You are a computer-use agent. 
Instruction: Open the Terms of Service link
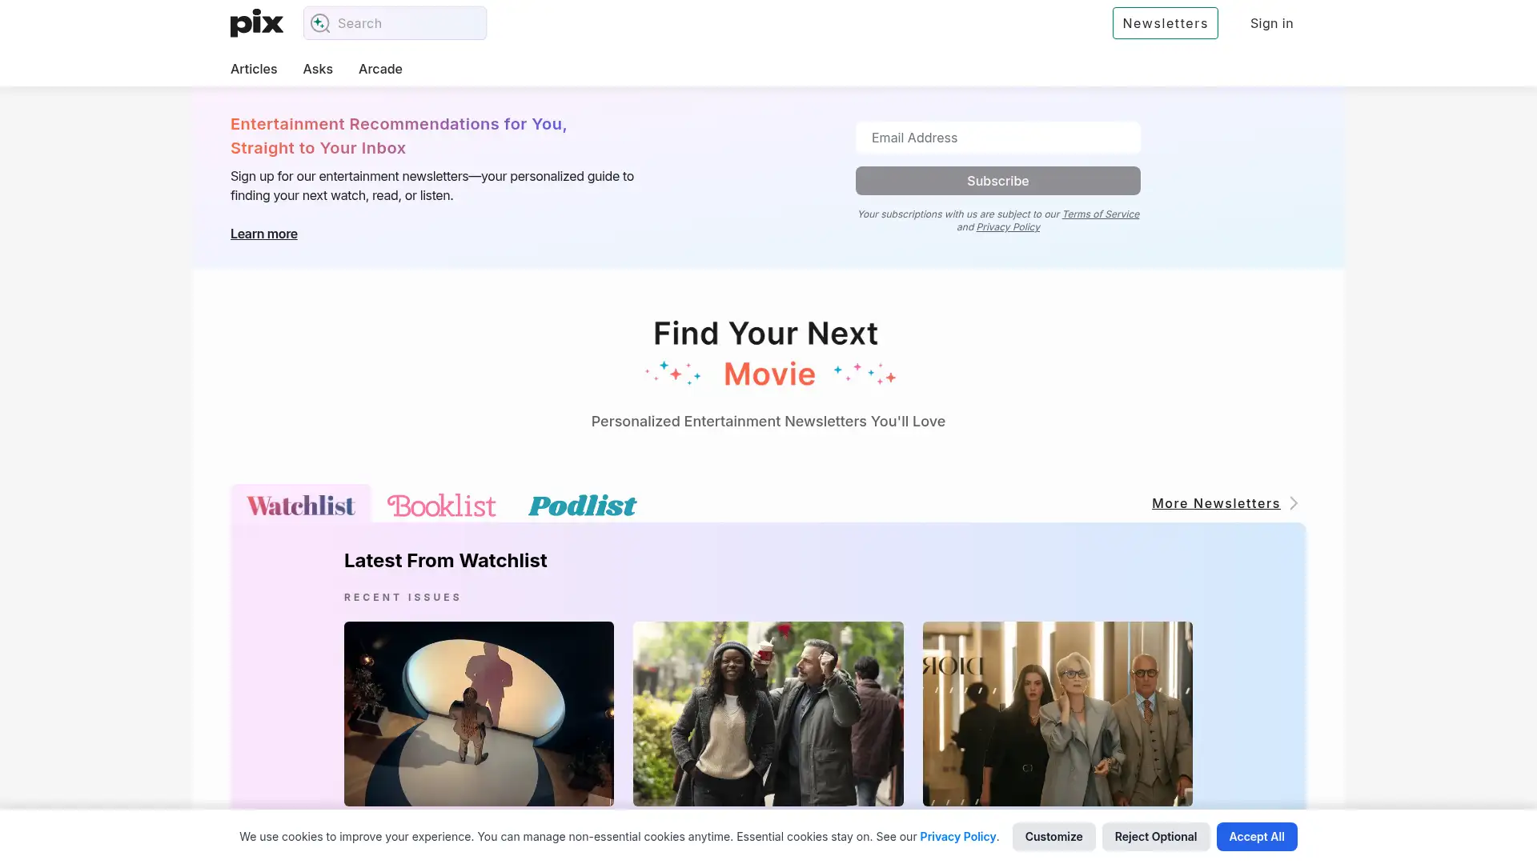coord(1101,214)
